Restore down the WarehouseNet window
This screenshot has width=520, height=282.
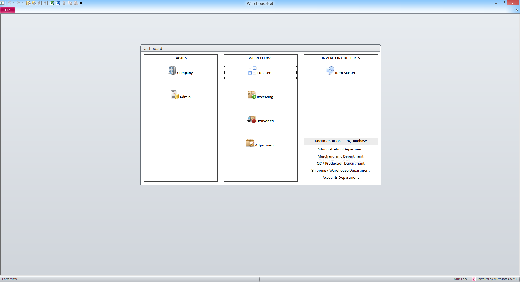tap(503, 3)
